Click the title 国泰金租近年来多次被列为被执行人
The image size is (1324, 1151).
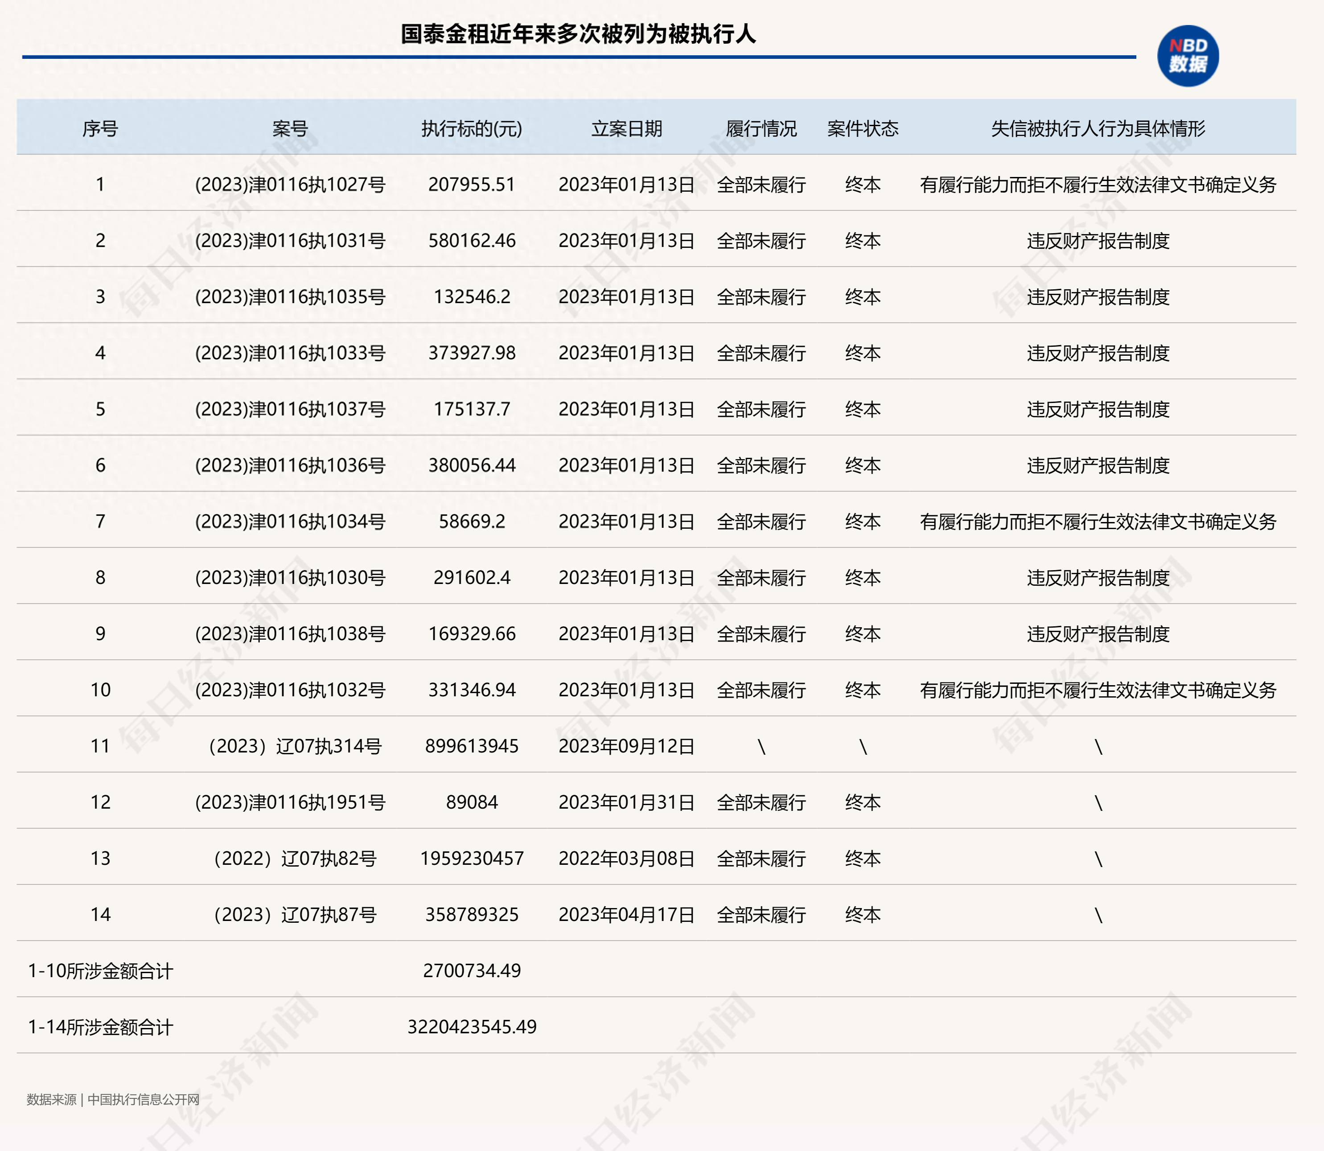tap(578, 34)
